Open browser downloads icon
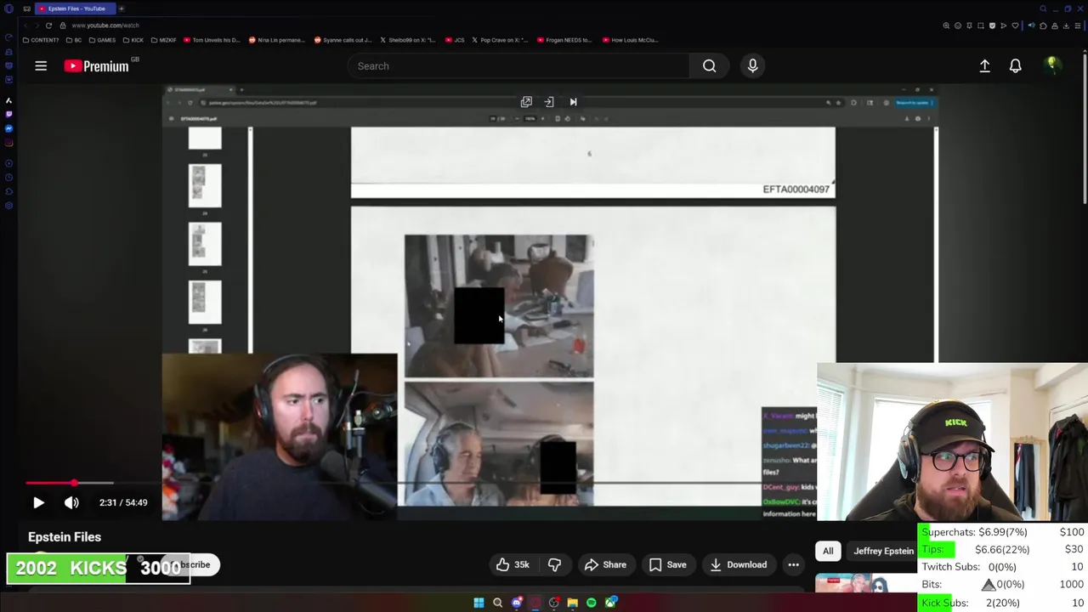Viewport: 1088px width, 612px height. (1066, 25)
